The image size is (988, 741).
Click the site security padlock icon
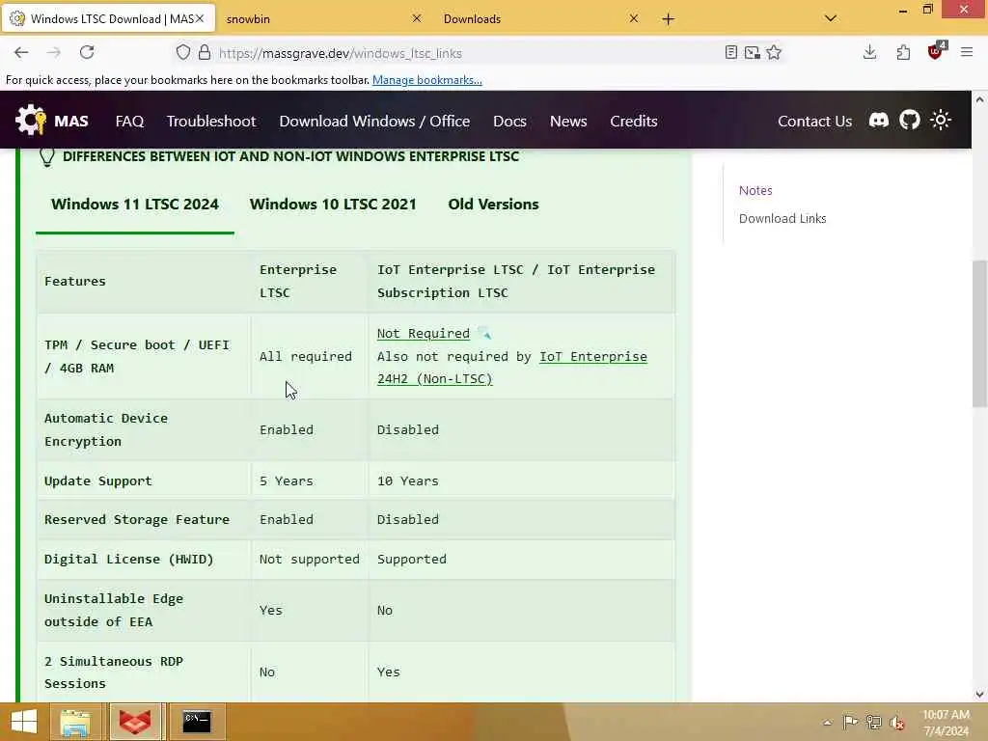tap(205, 53)
